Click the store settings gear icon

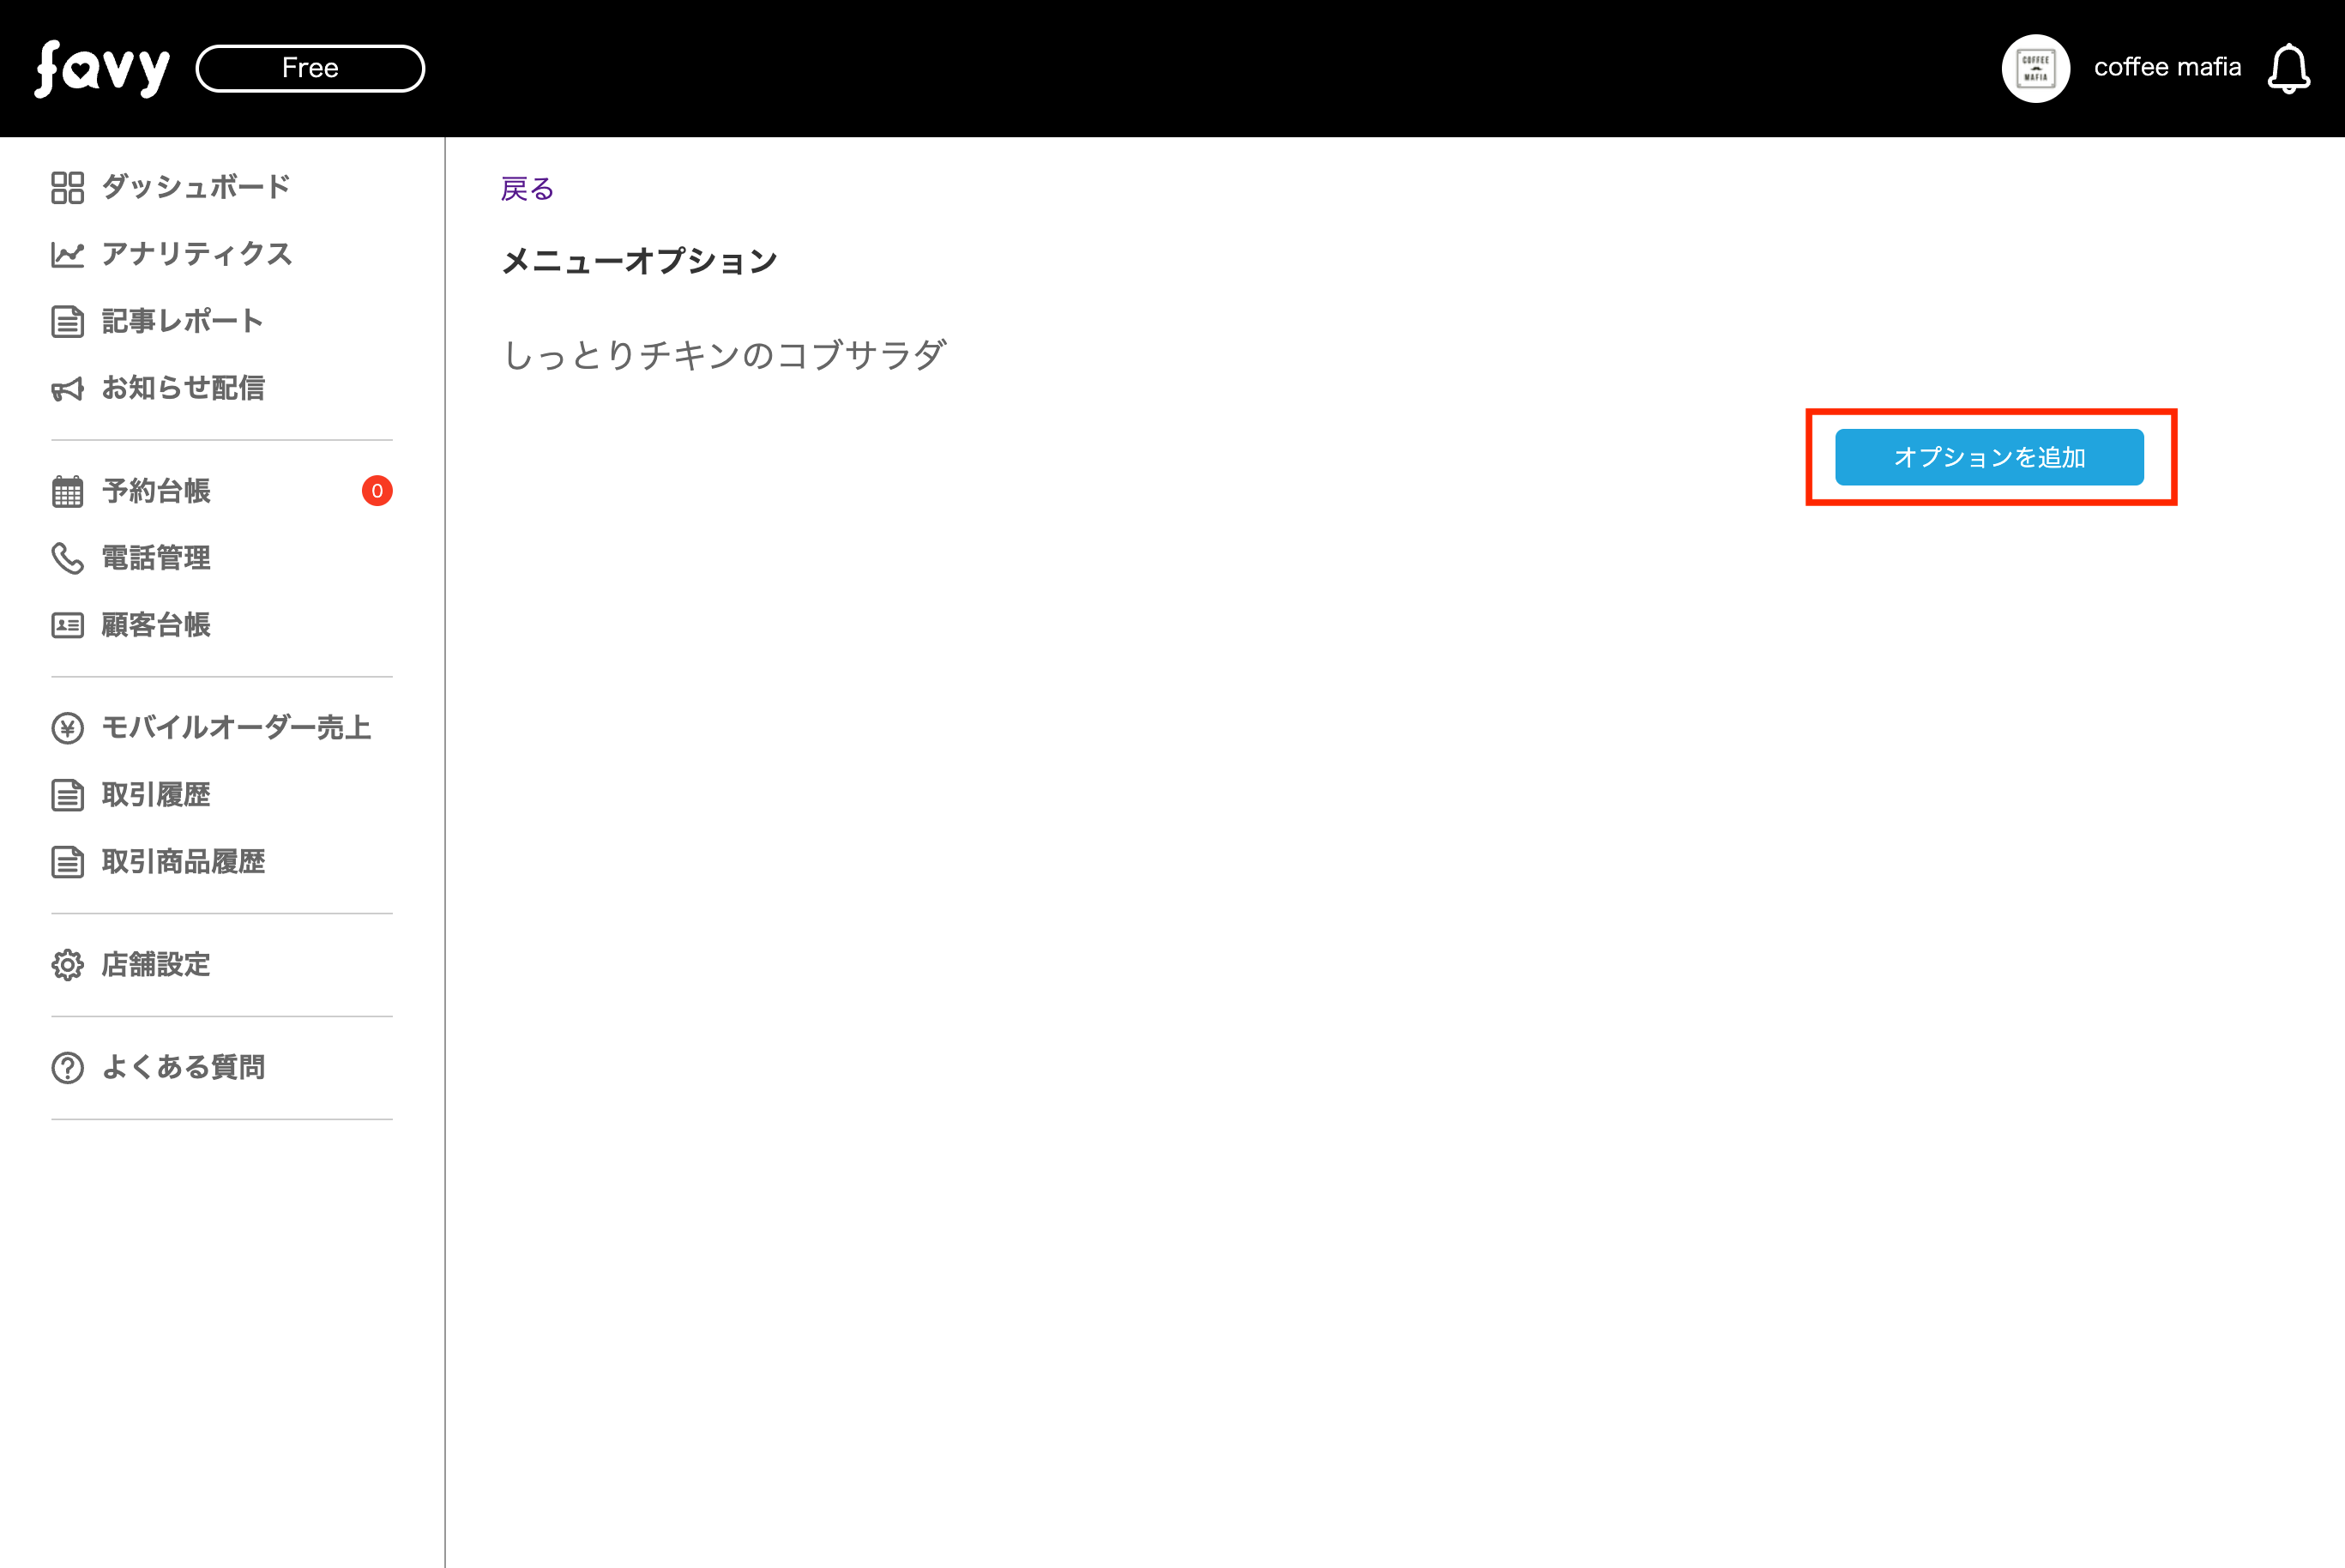[67, 965]
